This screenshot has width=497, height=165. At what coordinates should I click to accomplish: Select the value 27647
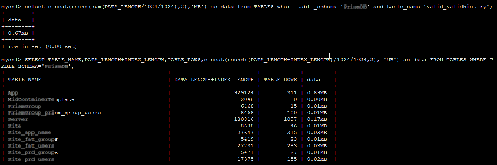point(246,133)
